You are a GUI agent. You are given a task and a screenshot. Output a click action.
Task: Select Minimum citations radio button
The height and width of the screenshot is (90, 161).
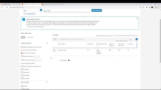22,56
